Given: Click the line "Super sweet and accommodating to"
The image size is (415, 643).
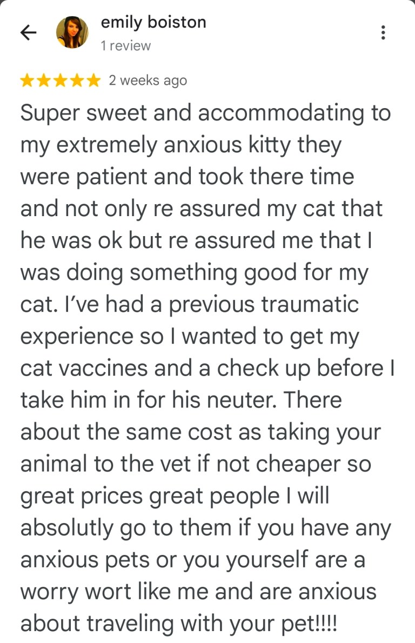Looking at the screenshot, I should pos(205,114).
